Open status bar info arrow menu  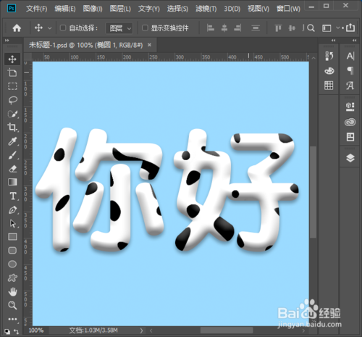pos(141,330)
